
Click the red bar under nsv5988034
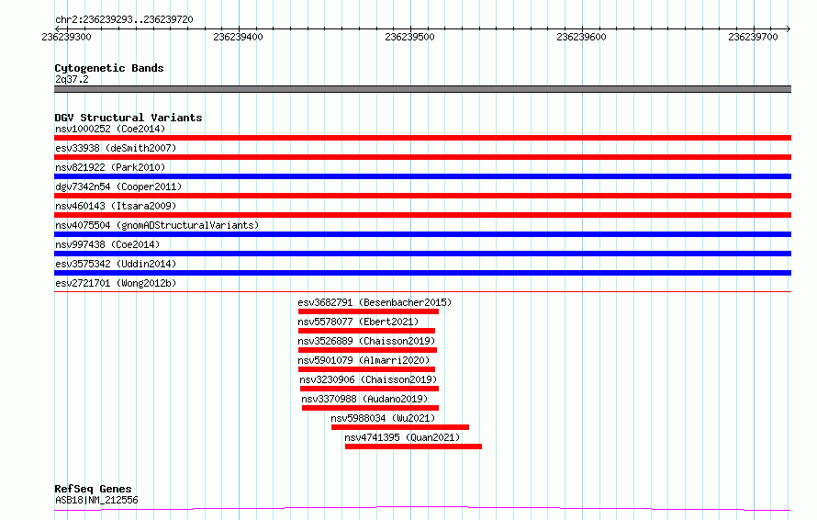click(400, 427)
